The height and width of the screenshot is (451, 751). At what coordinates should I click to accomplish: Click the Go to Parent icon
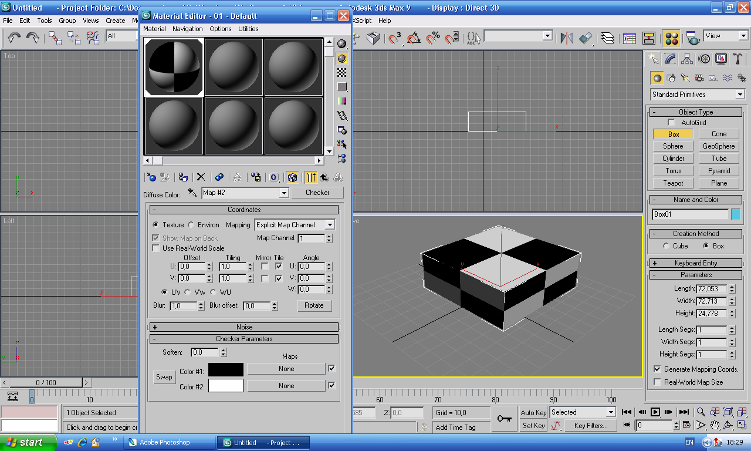(x=324, y=177)
